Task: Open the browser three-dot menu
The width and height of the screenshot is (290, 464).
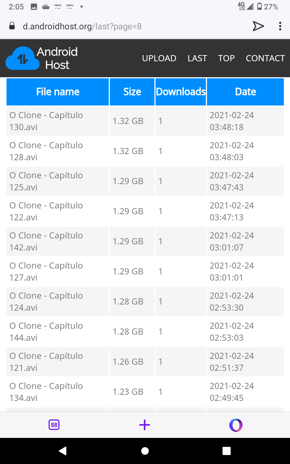Action: point(280,26)
